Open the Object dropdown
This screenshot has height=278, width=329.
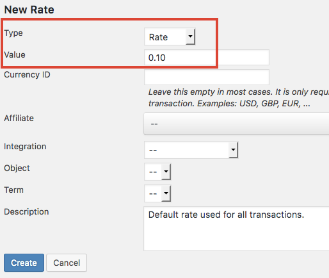click(x=157, y=172)
